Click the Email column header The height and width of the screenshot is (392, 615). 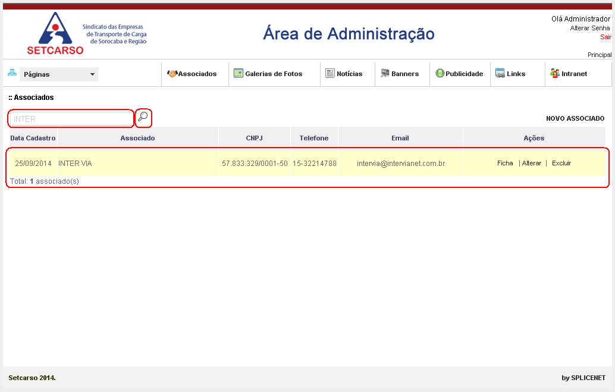click(400, 138)
